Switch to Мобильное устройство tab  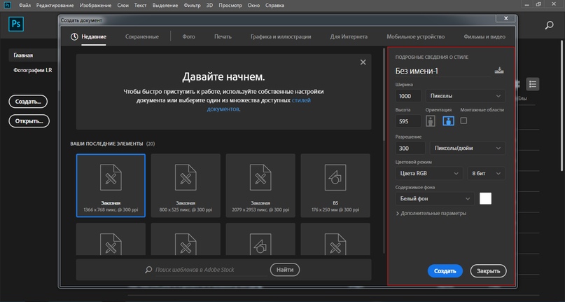(415, 36)
